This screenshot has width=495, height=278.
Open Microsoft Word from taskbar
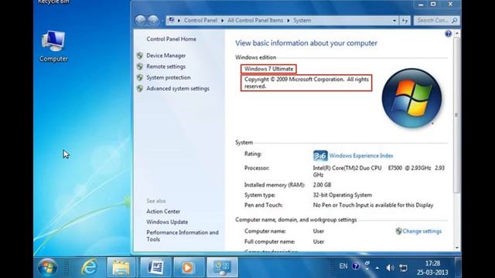click(155, 267)
